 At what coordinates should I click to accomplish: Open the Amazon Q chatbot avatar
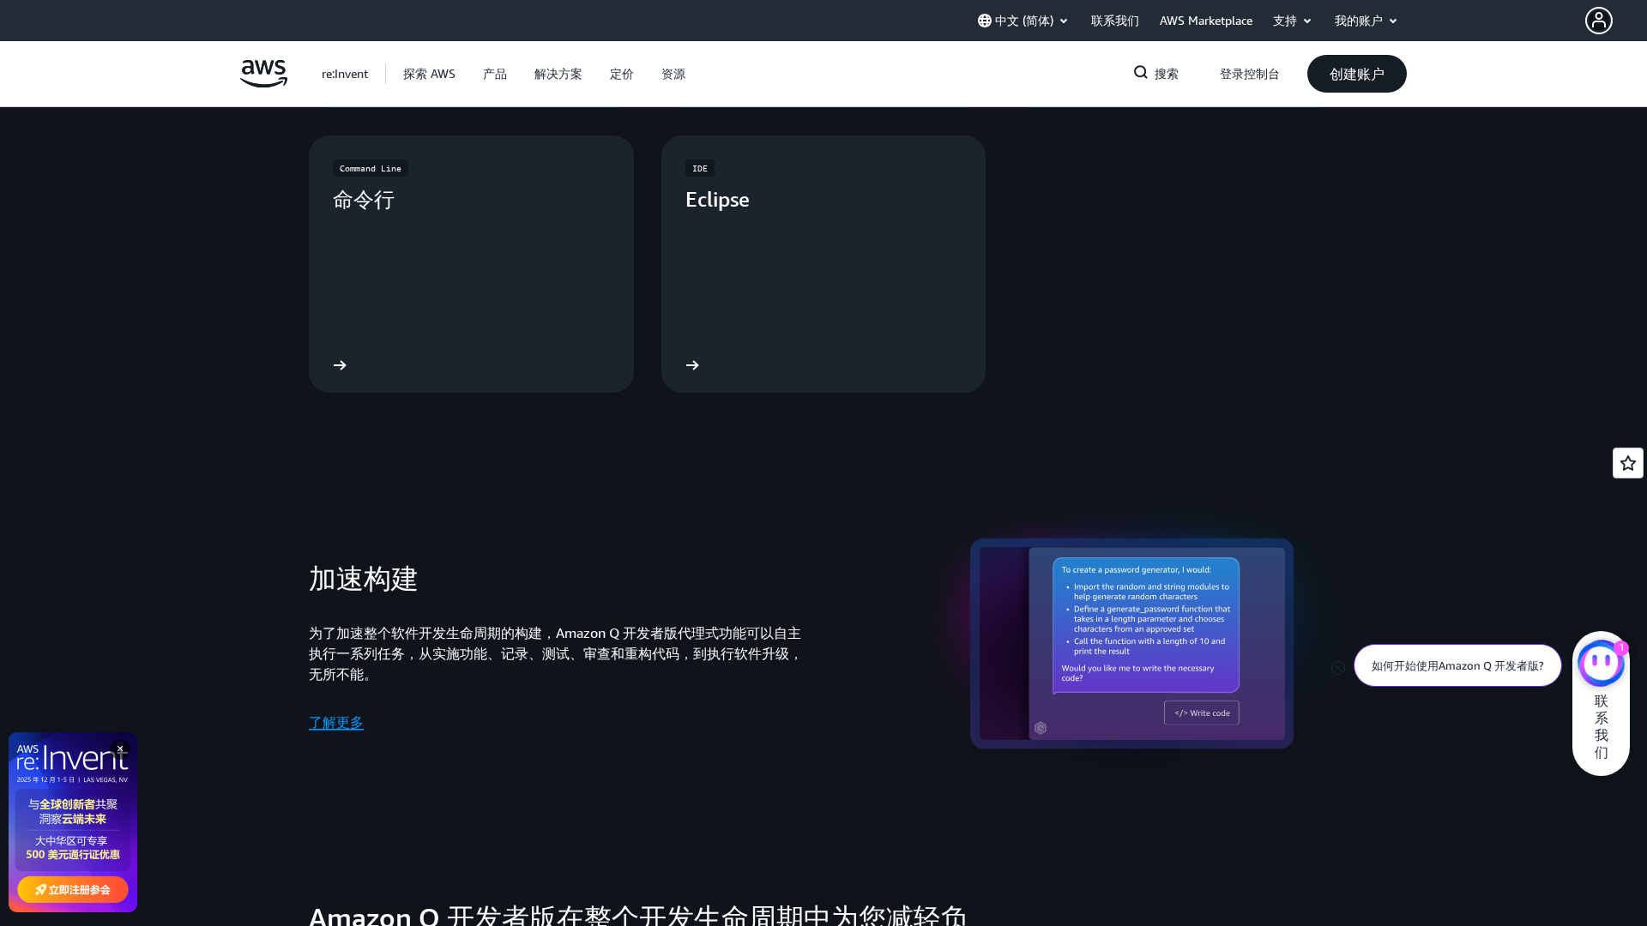point(1601,663)
